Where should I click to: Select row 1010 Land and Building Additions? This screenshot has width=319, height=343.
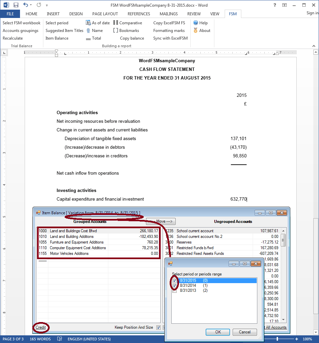98,237
